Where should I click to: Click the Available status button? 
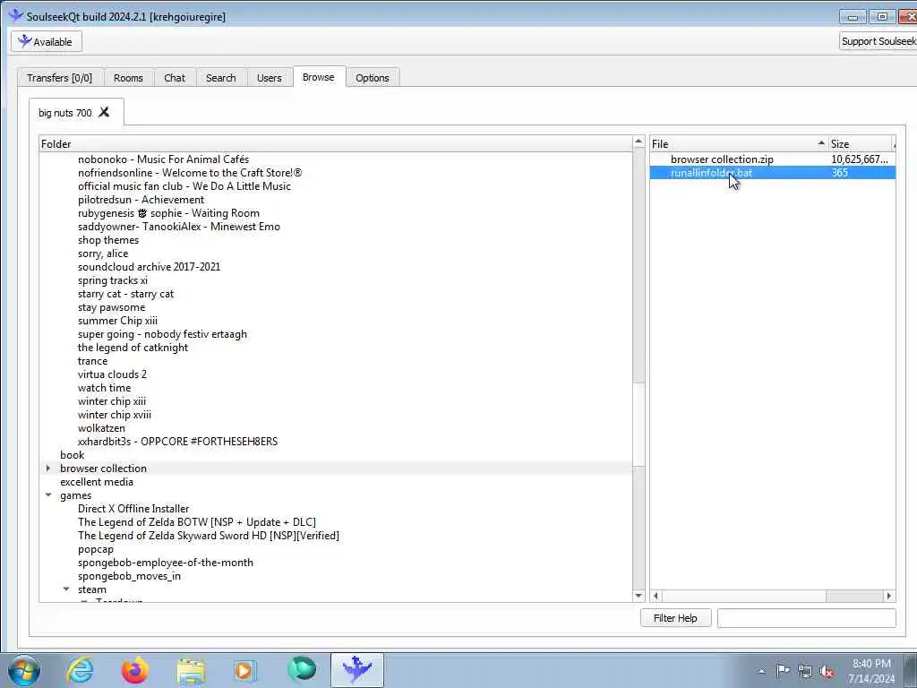(47, 41)
